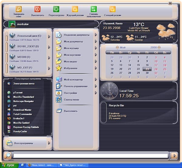Expand the Мои документы arrow
This screenshot has height=168, width=182.
(x=96, y=41)
